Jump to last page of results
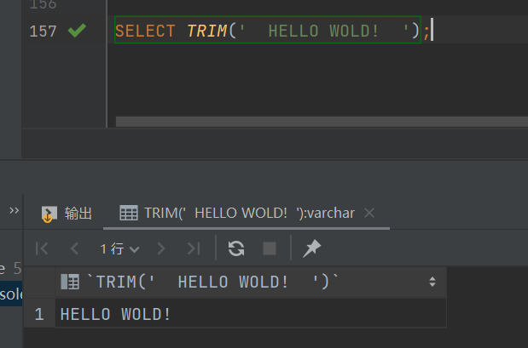 [194, 248]
